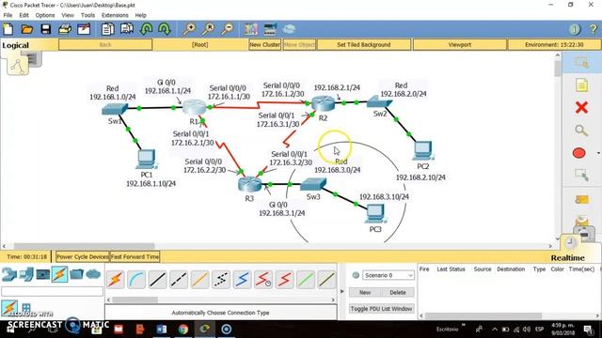Save the network with floppy icon

click(46, 29)
